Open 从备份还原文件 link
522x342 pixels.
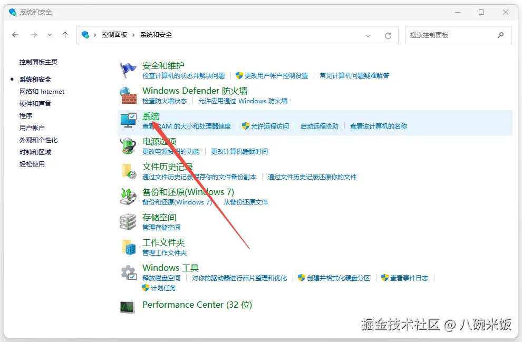(x=245, y=202)
